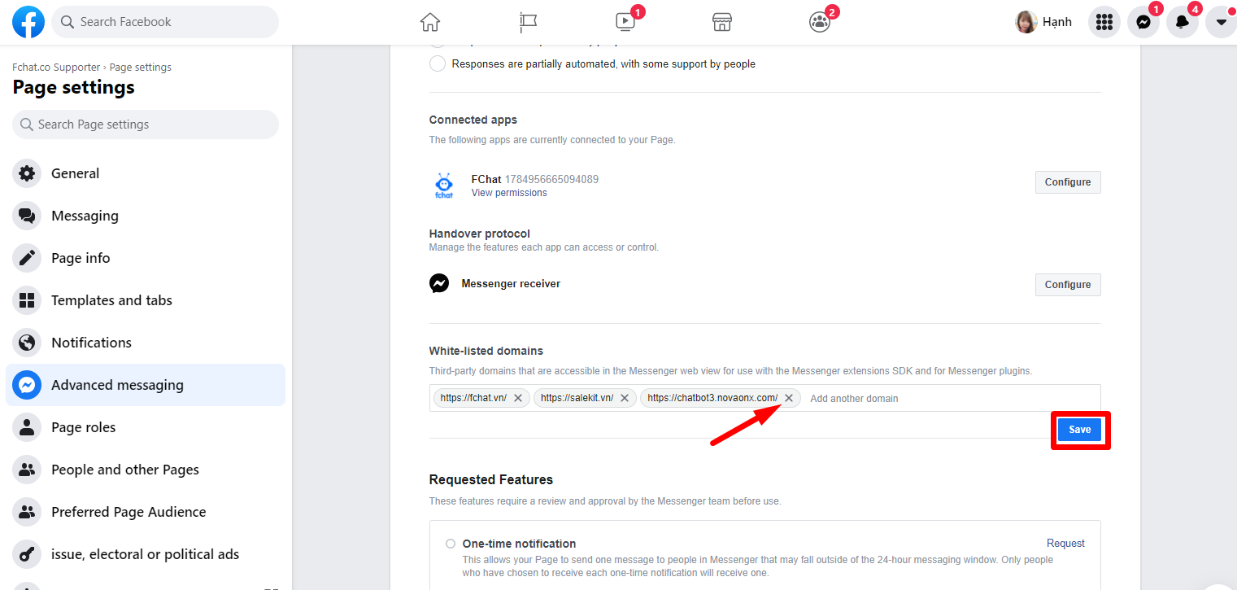Click the View permissions link under FChat
The width and height of the screenshot is (1237, 590).
point(509,193)
